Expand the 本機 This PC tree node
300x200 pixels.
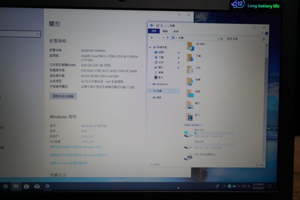tap(150, 91)
